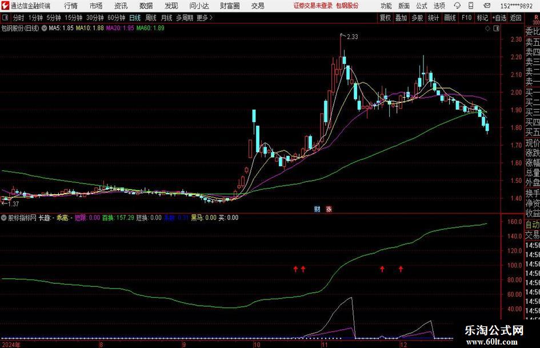Image resolution: width=540 pixels, height=348 pixels.
Task: Add stock via +自选 button
Action: point(499,18)
